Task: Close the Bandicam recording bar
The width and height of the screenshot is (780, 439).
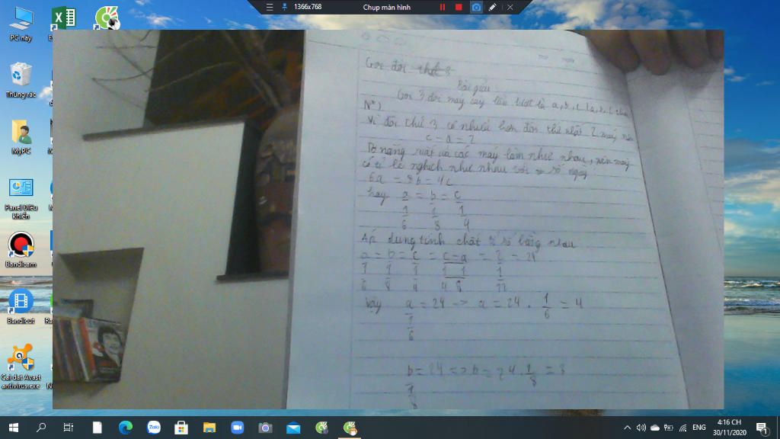Action: [510, 7]
